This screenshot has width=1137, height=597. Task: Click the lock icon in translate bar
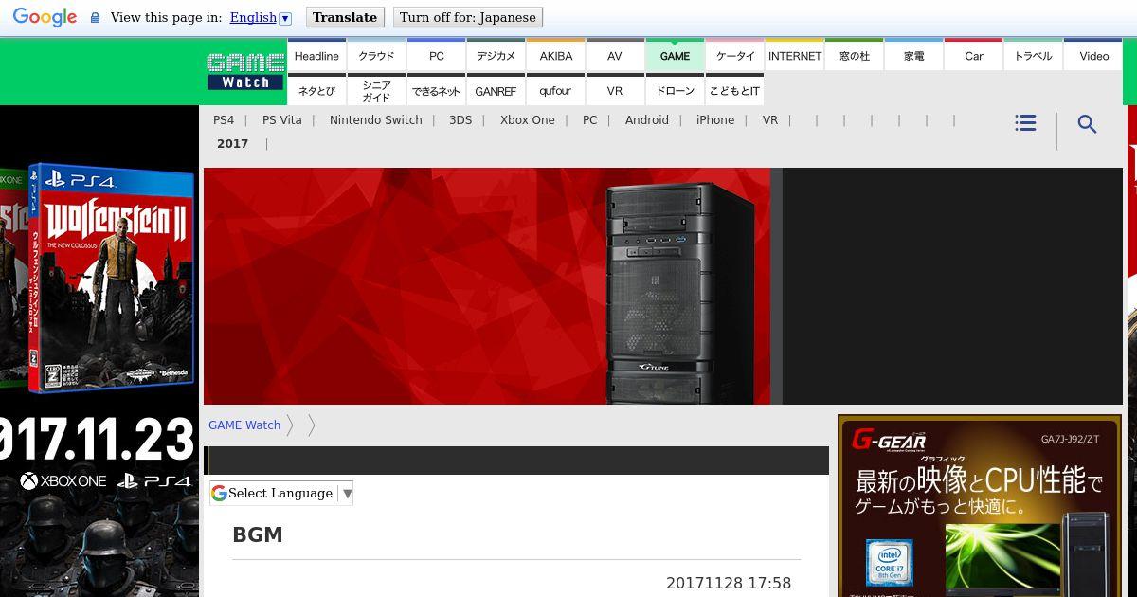point(95,18)
